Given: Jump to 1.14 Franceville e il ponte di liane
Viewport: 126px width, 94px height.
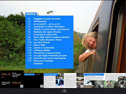Looking at the screenshot, I should [44, 53].
